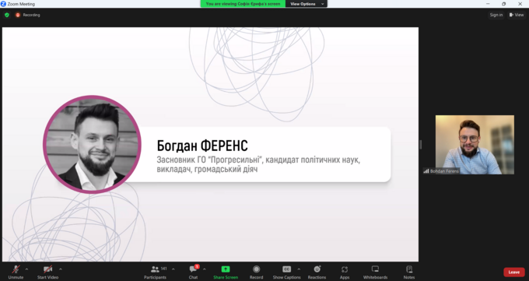Expand the captions options arrow

pos(299,269)
